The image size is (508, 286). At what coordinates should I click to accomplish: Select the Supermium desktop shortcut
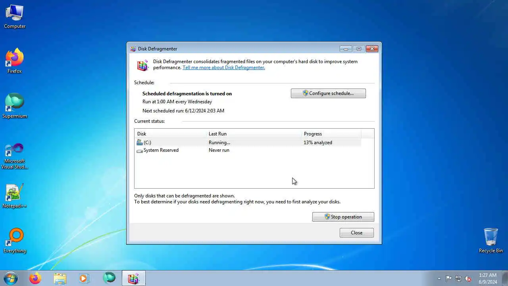[15, 106]
